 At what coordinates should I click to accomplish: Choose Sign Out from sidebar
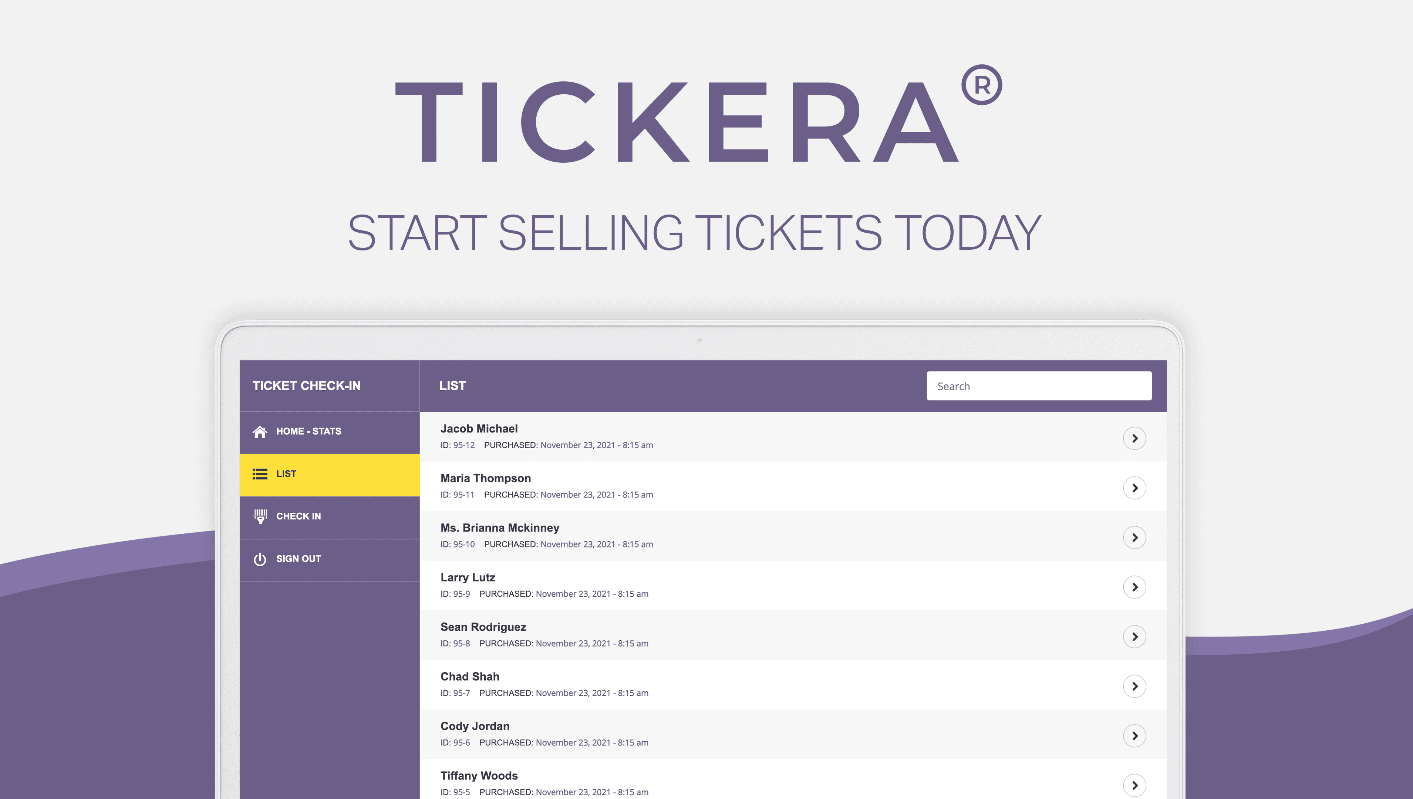(x=329, y=559)
